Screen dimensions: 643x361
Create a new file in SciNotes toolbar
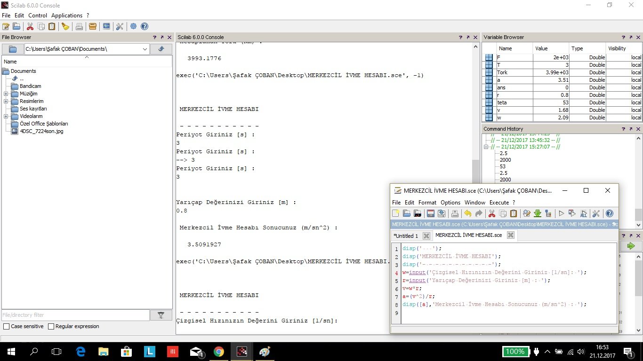(x=396, y=213)
